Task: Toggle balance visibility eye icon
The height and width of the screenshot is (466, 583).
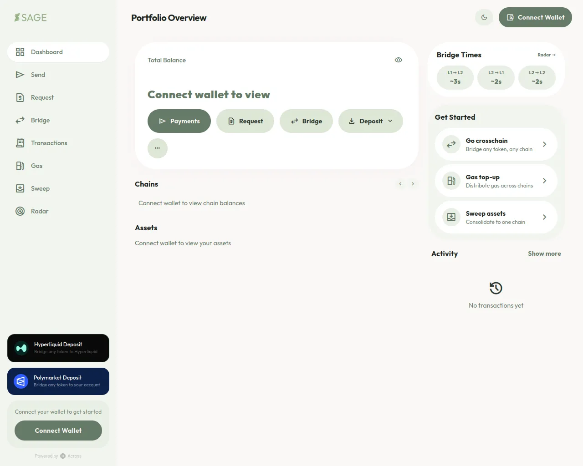Action: coord(399,60)
